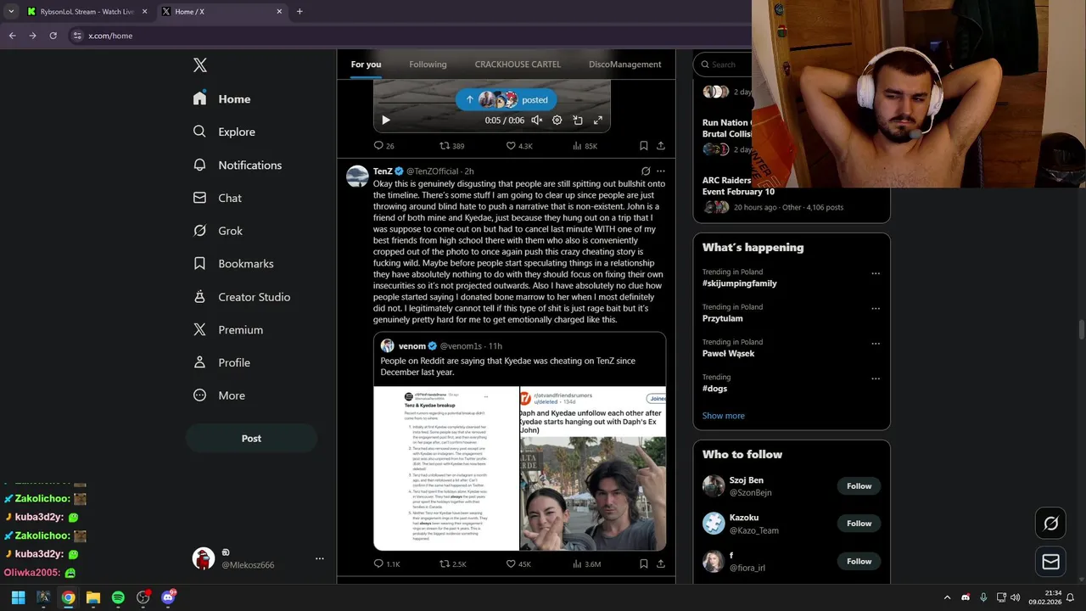Toggle picture-in-picture on video
This screenshot has width=1086, height=611.
click(x=577, y=121)
